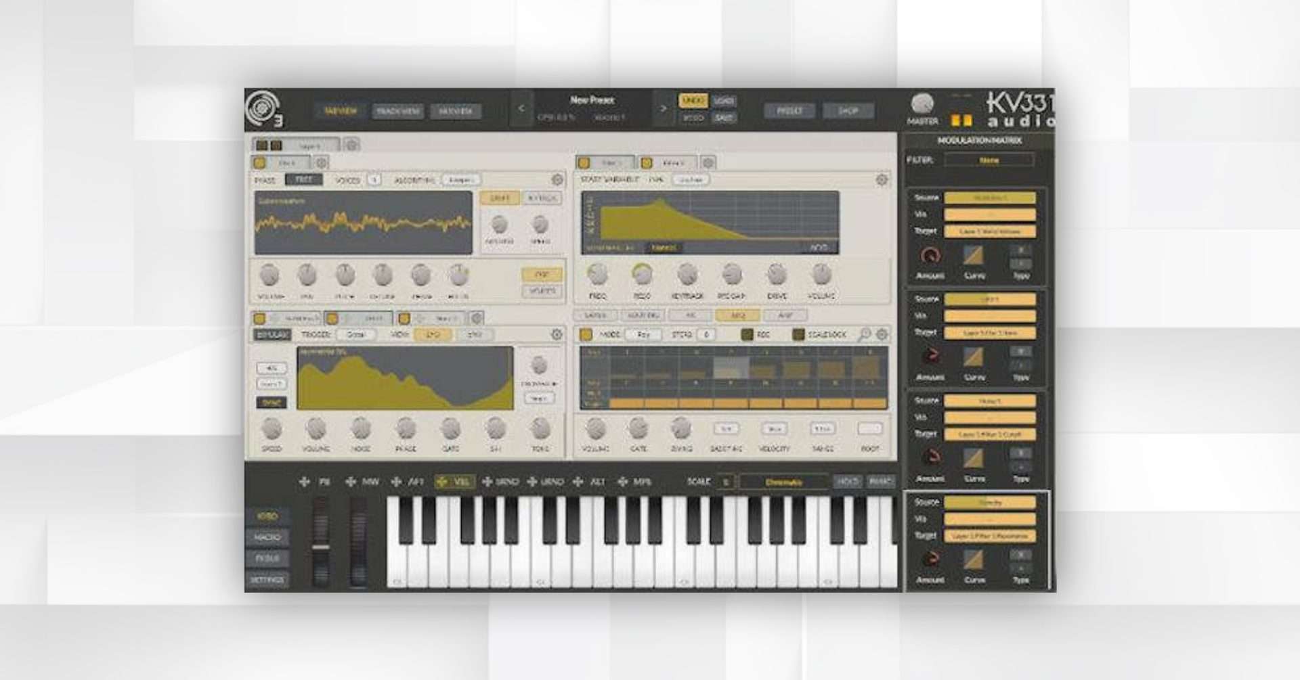Click the oscillator waveform display

pyautogui.click(x=364, y=223)
